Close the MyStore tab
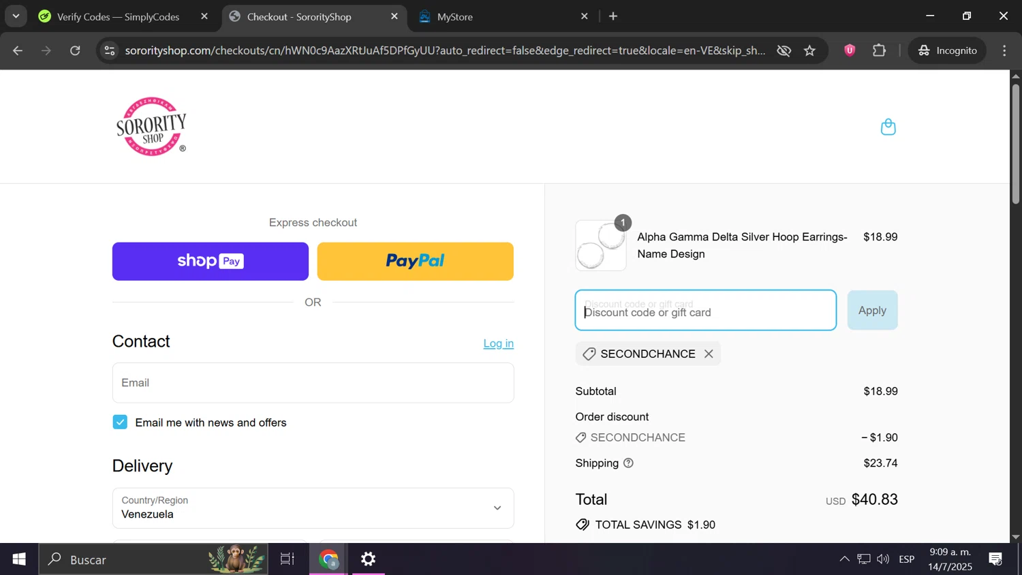Image resolution: width=1022 pixels, height=575 pixels. 585,16
